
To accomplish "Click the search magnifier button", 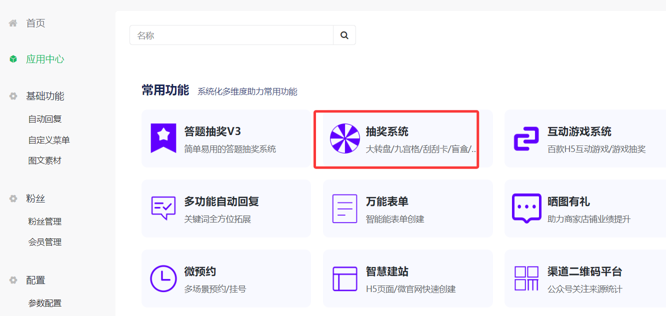I will 344,35.
